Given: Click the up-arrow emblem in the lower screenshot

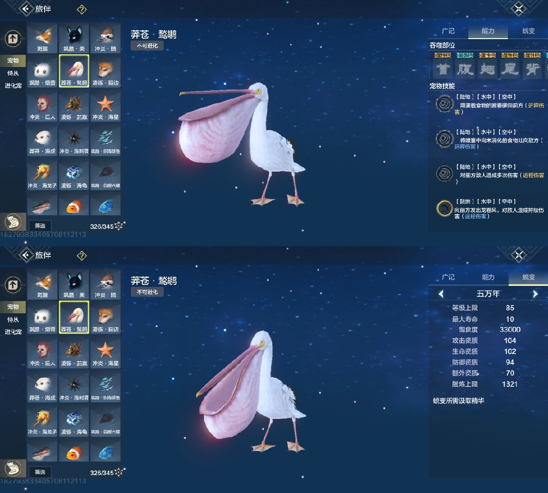Looking at the screenshot, I should click(x=13, y=285).
